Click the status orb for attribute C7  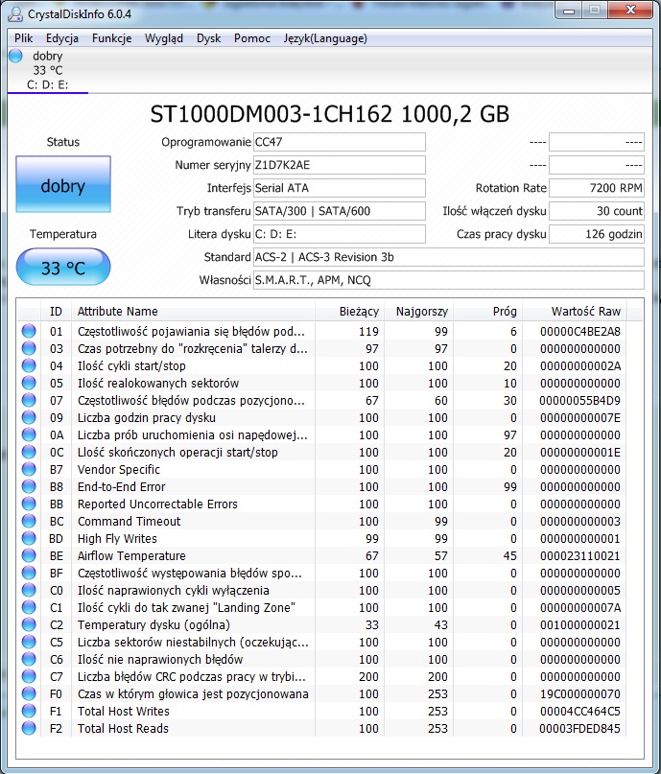(29, 676)
